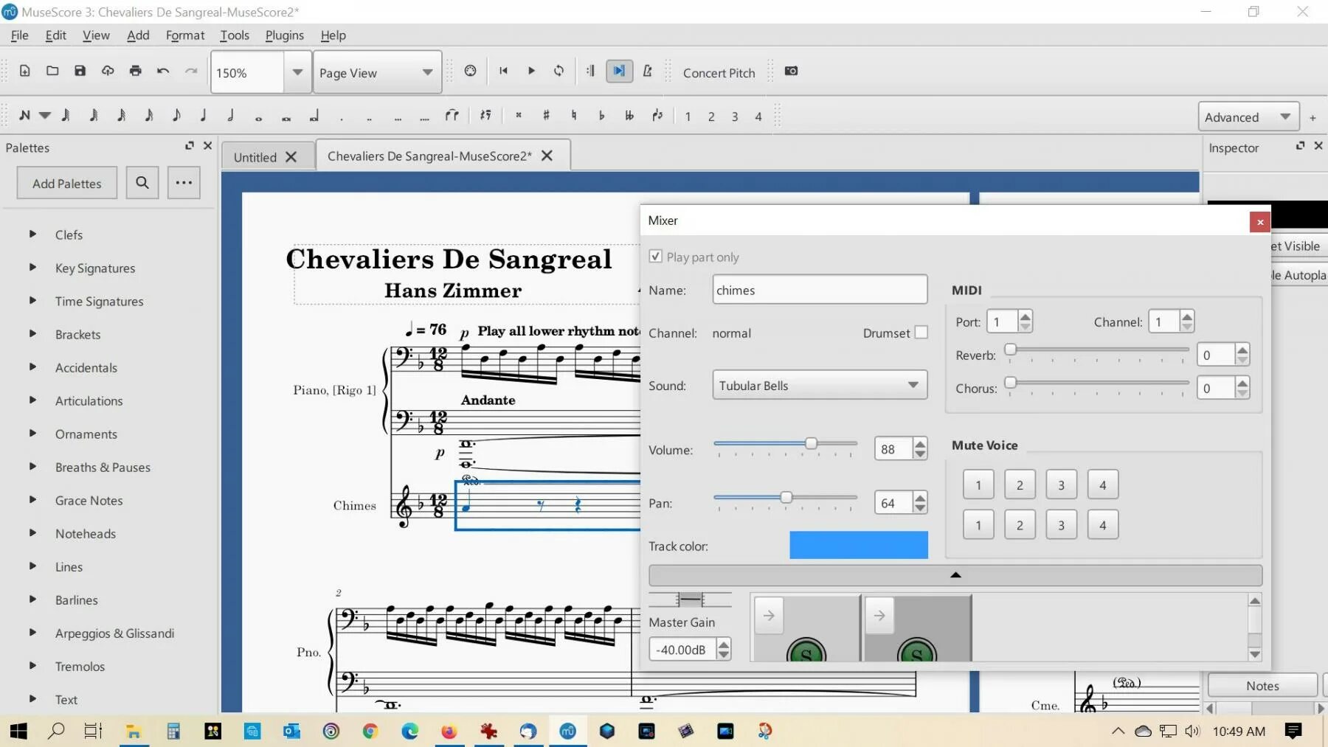Open the note input mode dropdown arrow
This screenshot has width=1328, height=747.
[x=45, y=116]
